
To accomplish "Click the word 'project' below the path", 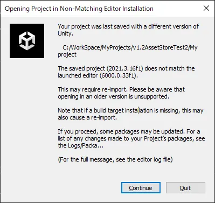I will tap(67, 54).
